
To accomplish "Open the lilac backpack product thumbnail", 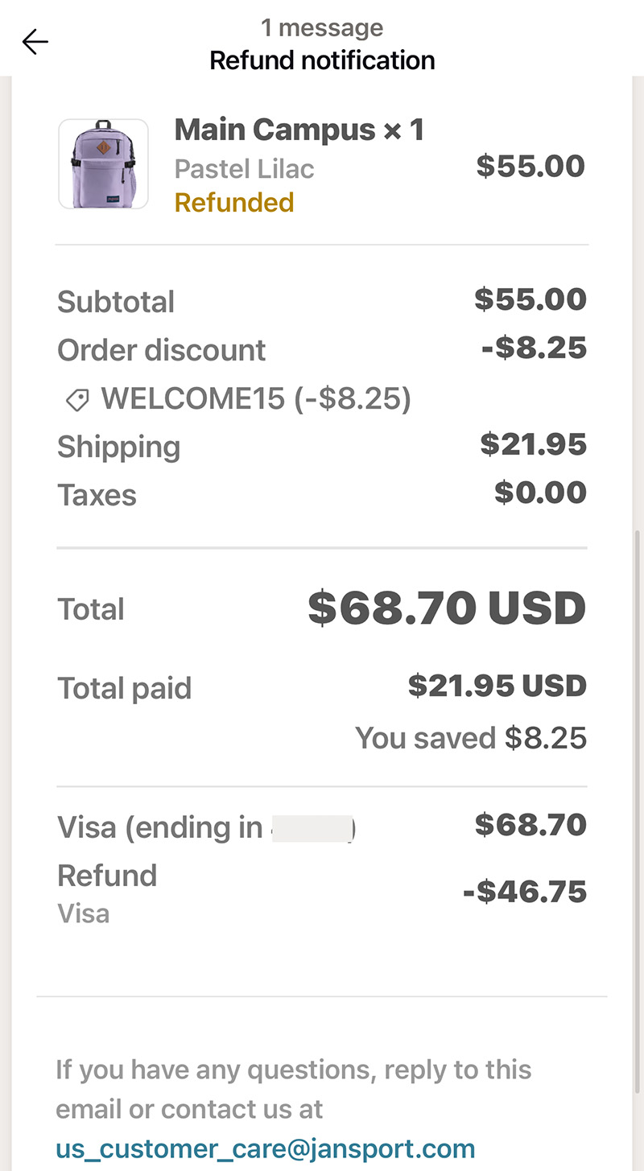I will click(x=103, y=164).
